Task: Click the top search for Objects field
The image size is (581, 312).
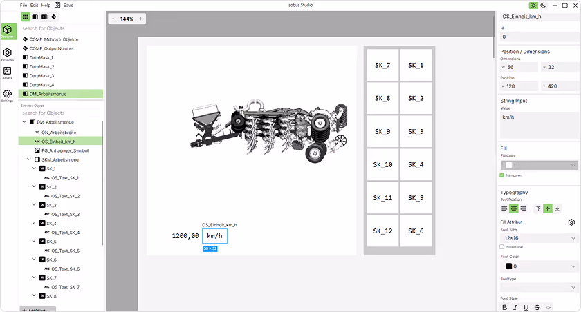Action: 60,28
